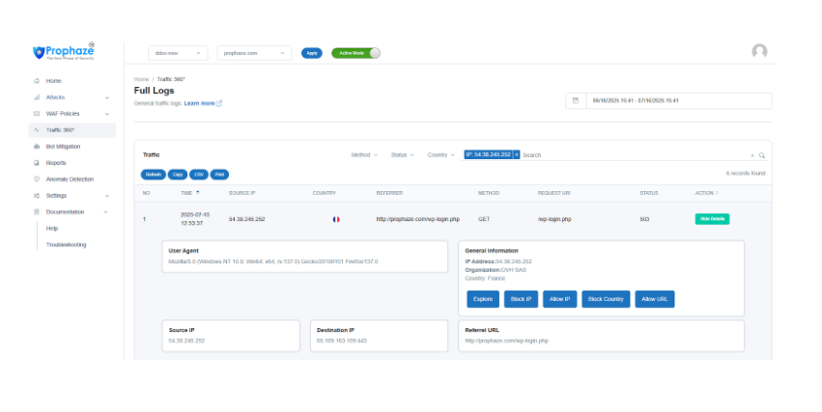
Task: Expand the Method filter dropdown
Action: [x=362, y=154]
